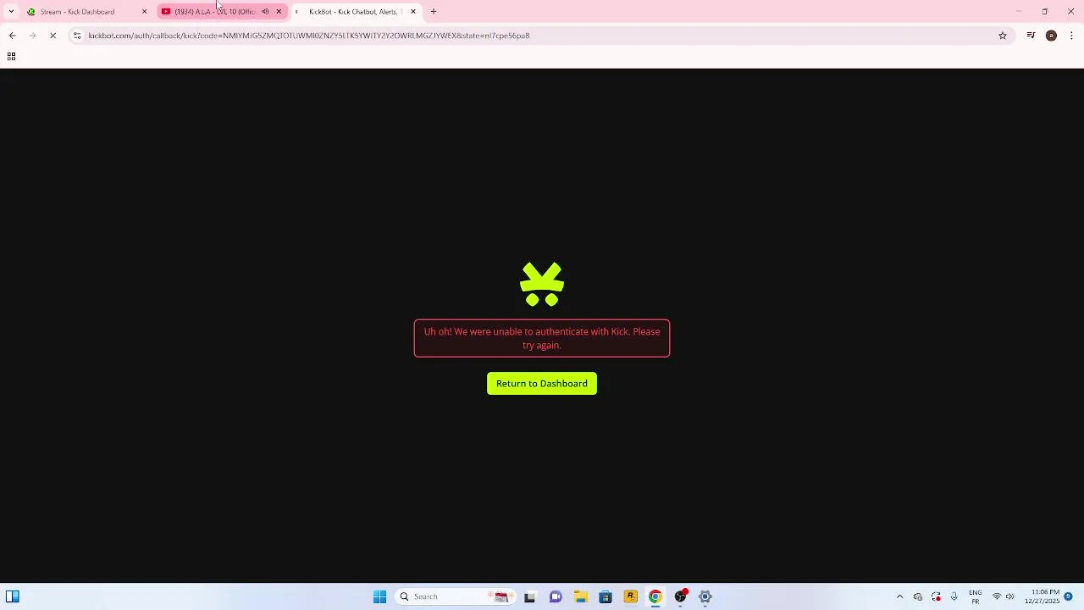
Task: Click the KickBot logo above the error
Action: (542, 284)
